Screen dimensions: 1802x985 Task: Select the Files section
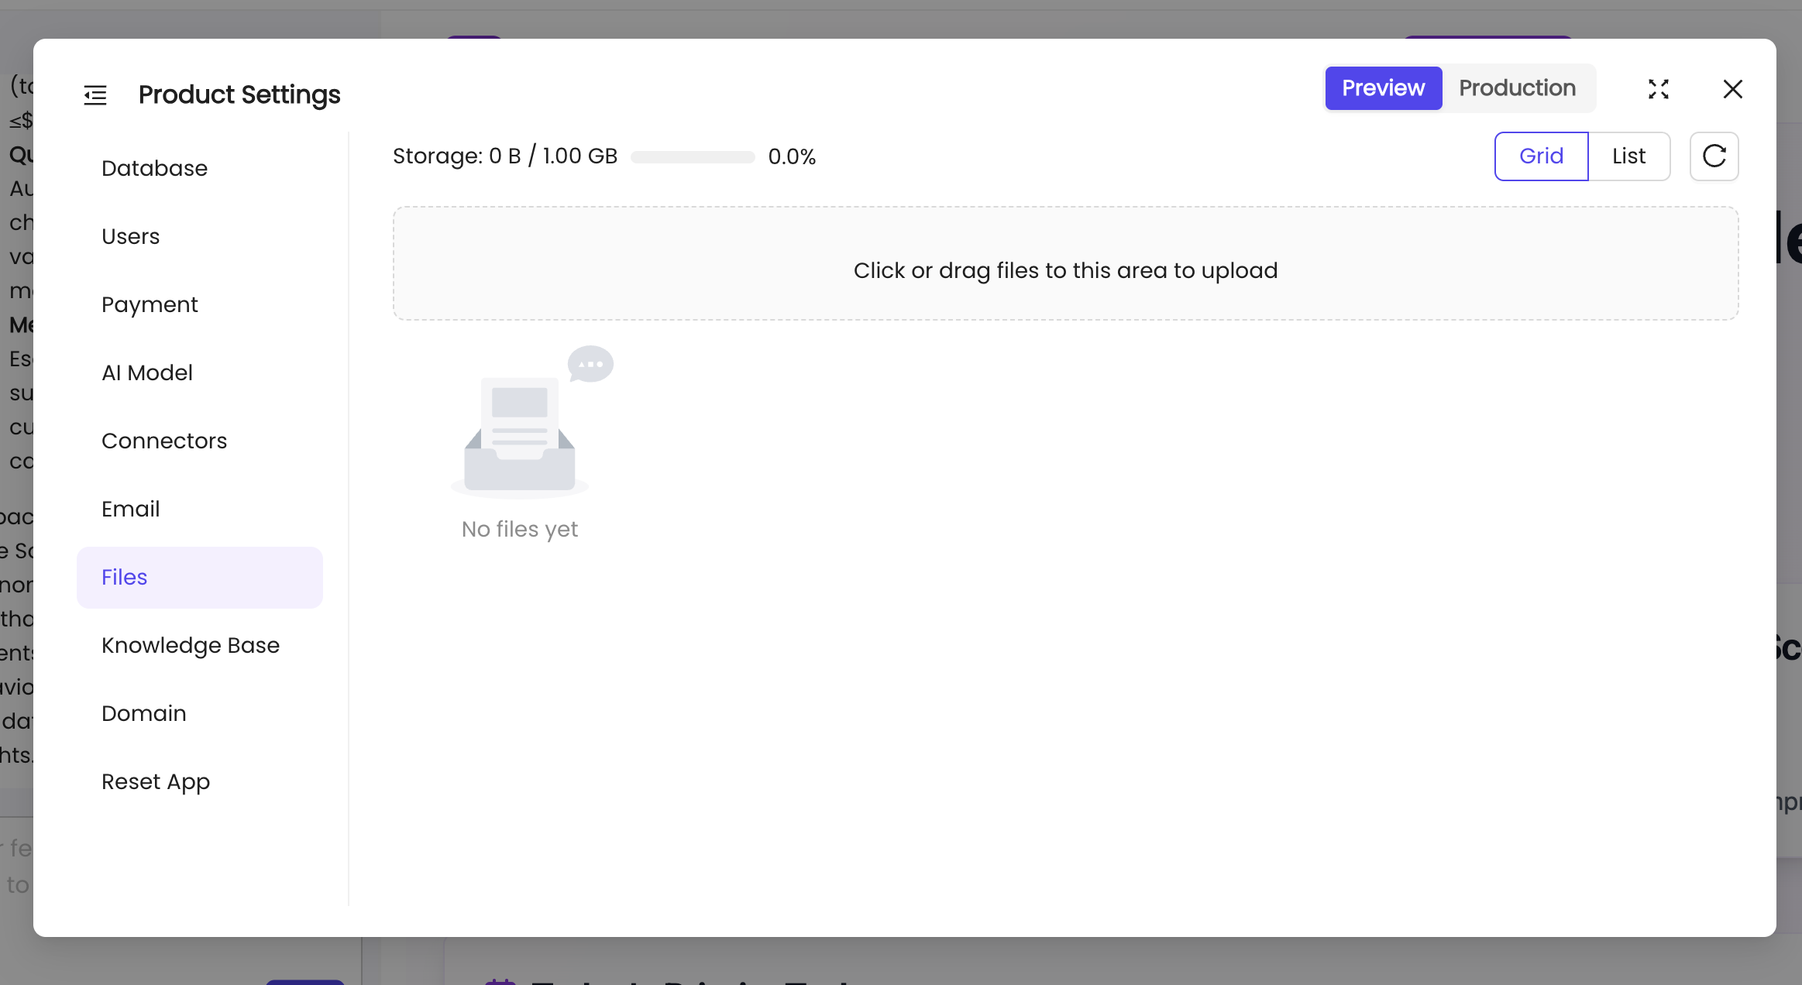(124, 577)
